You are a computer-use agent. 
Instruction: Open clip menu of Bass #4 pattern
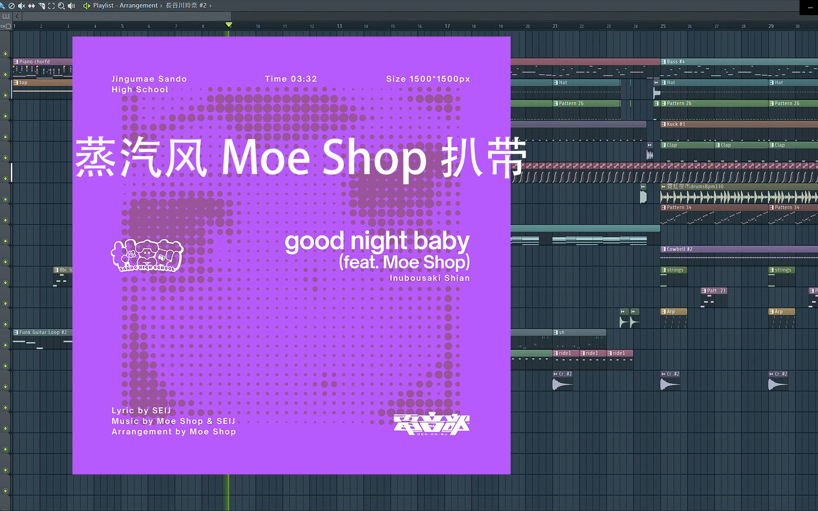[663, 62]
